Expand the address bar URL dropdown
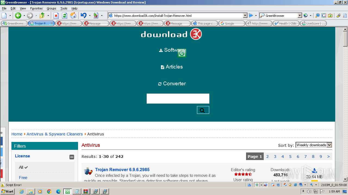Screen dimensions: 348x195 pyautogui.click(x=245, y=16)
